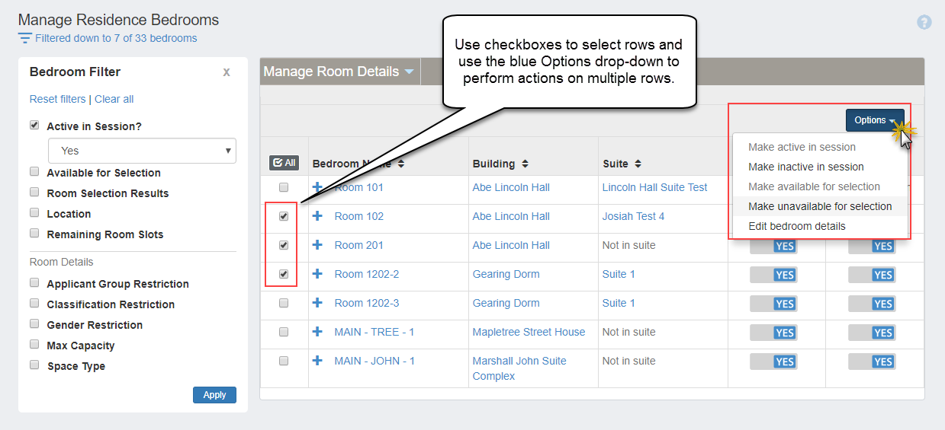Expand Room 101 row with plus icon
The width and height of the screenshot is (945, 430).
pyautogui.click(x=318, y=187)
